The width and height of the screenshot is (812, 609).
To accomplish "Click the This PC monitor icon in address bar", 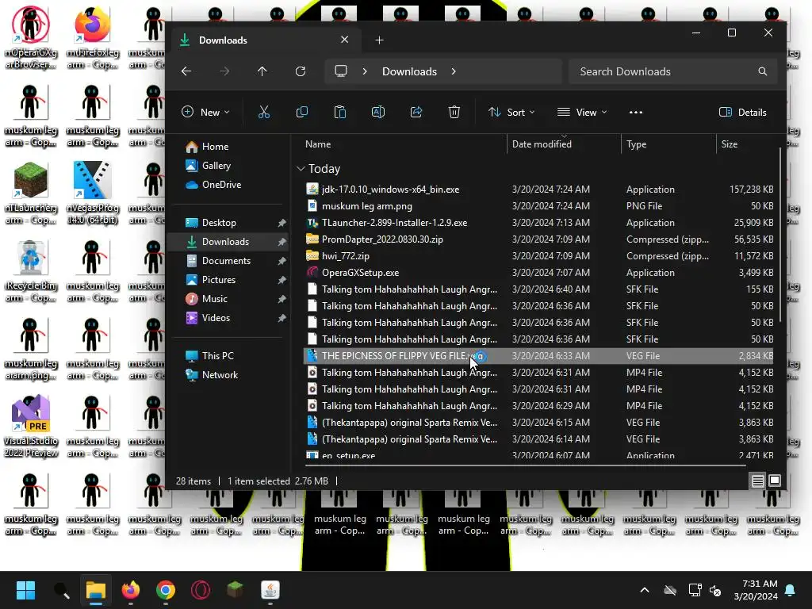I will coord(341,71).
